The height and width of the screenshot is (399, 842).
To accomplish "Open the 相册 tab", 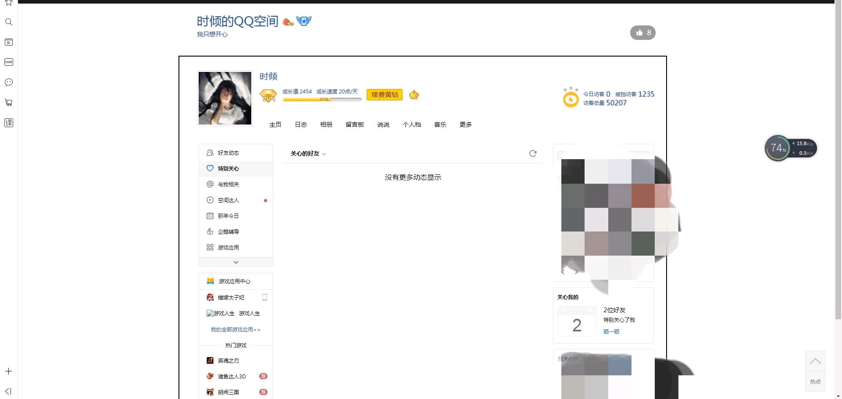I will (326, 125).
